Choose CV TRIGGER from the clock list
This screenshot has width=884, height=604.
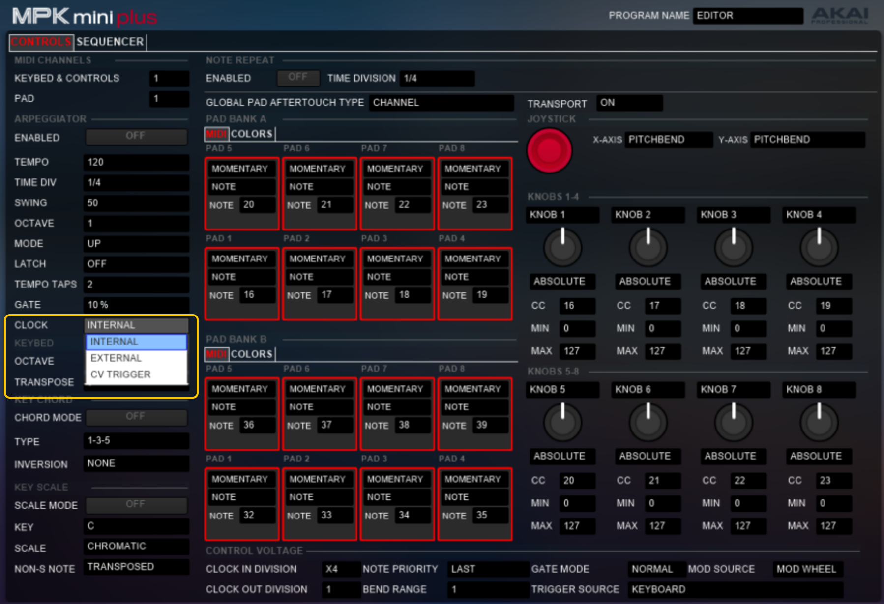(x=137, y=374)
